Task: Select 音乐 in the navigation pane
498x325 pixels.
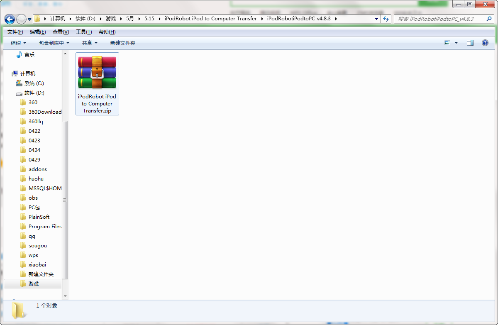Action: [x=29, y=54]
